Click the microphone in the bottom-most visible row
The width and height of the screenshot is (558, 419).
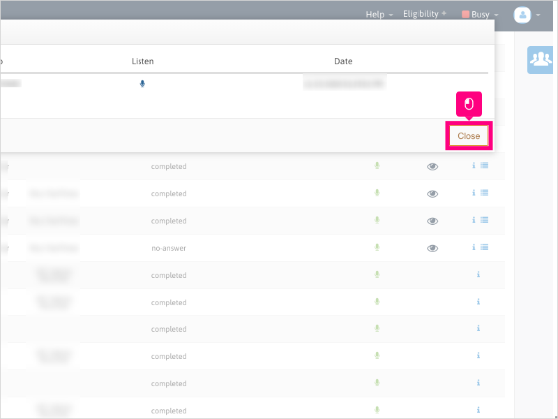pyautogui.click(x=377, y=410)
